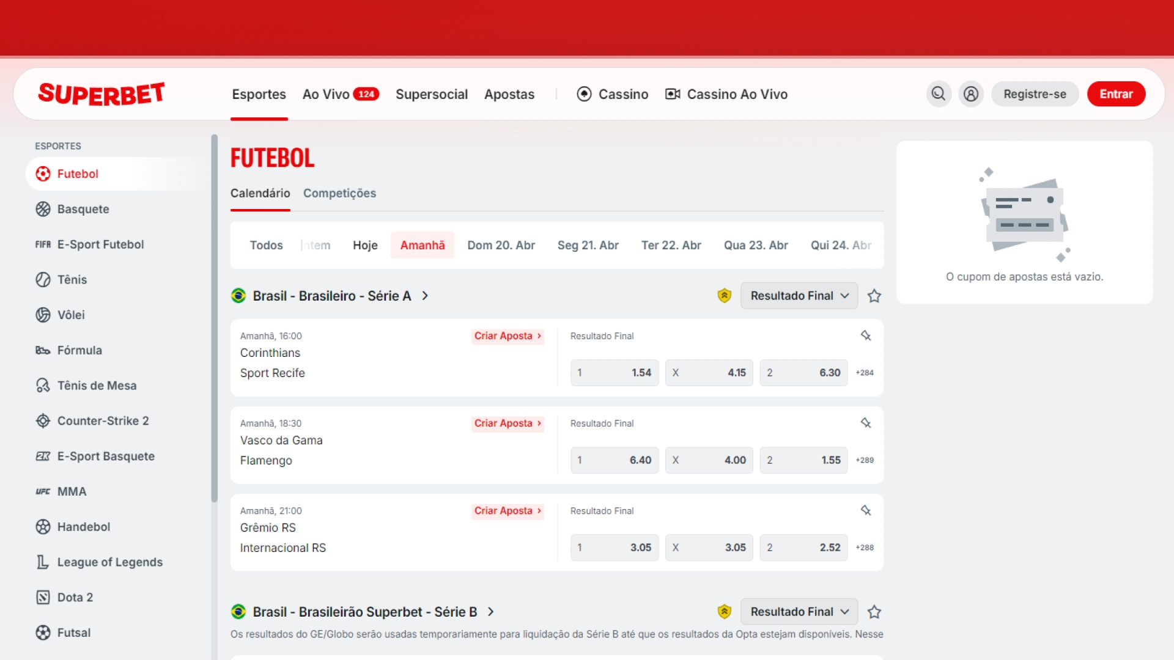
Task: Click the sidebar vertical scrollbar
Action: [x=214, y=318]
